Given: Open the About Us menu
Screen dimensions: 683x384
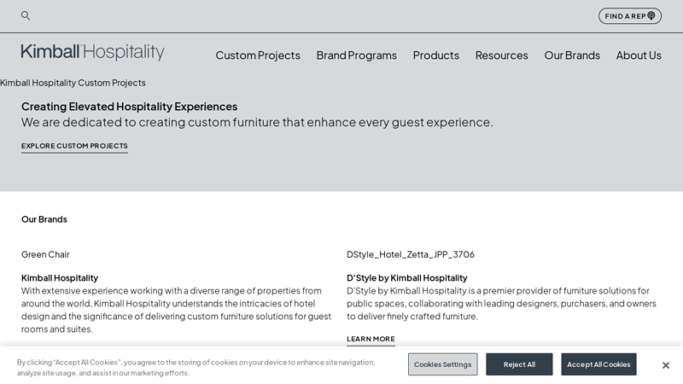Looking at the screenshot, I should tap(639, 55).
